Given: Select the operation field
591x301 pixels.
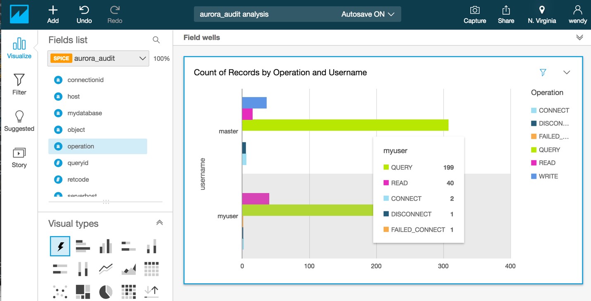Looking at the screenshot, I should tap(98, 146).
